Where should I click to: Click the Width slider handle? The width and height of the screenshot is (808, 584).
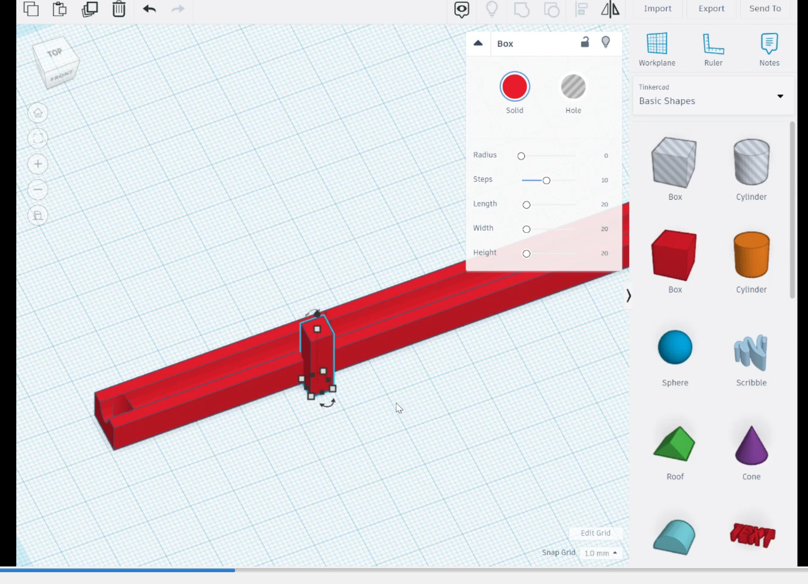point(526,229)
